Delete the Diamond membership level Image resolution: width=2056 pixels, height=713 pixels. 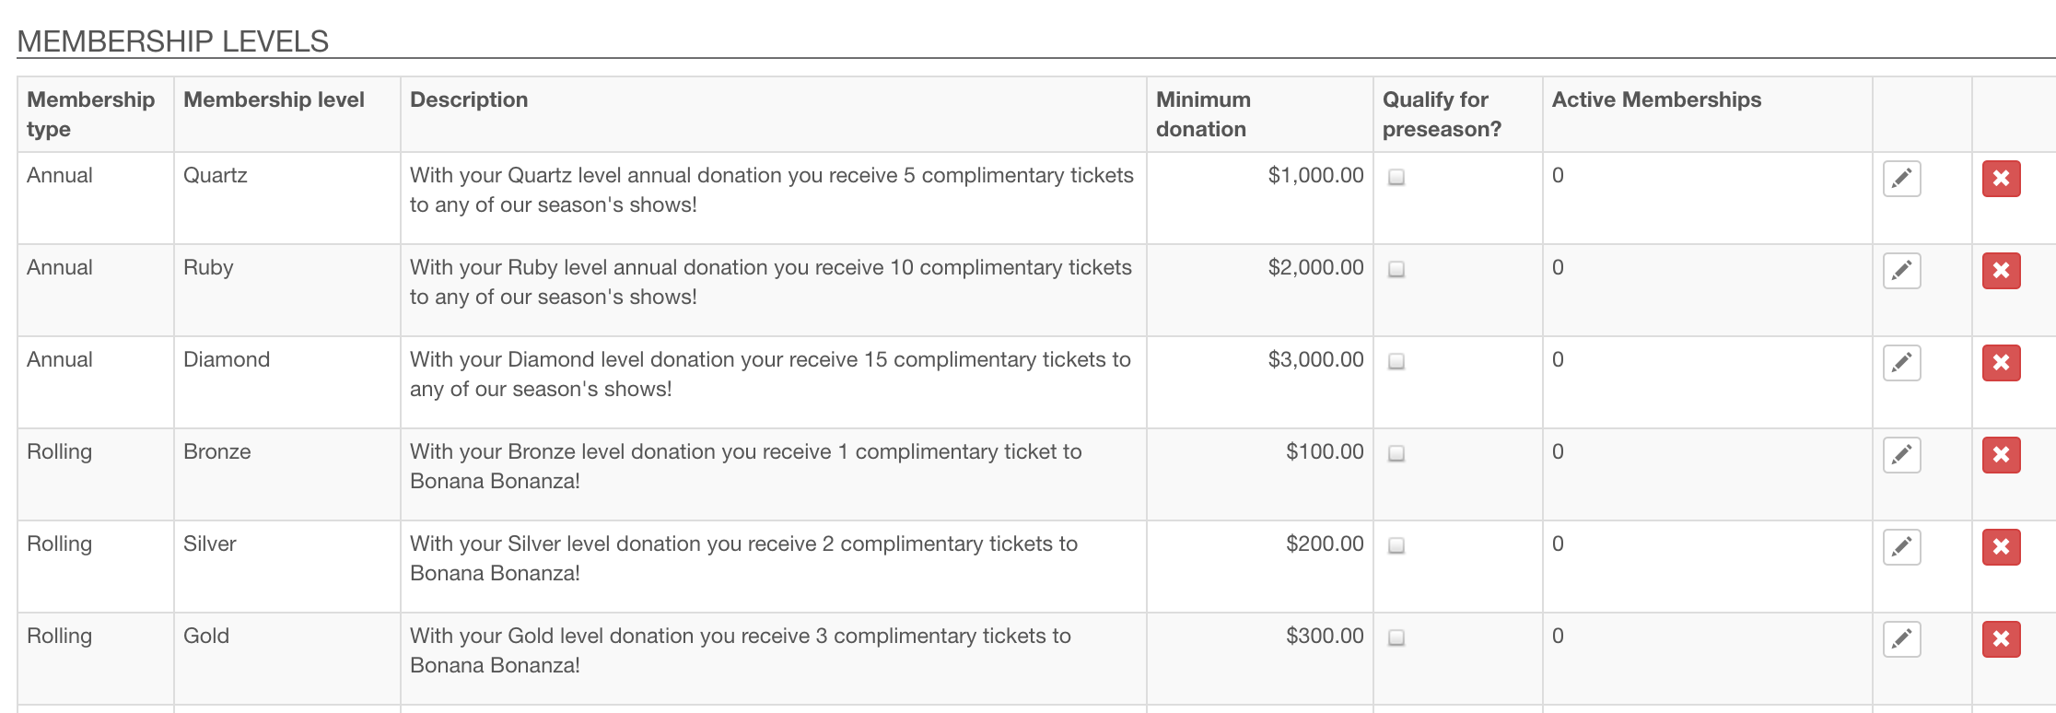(2001, 363)
